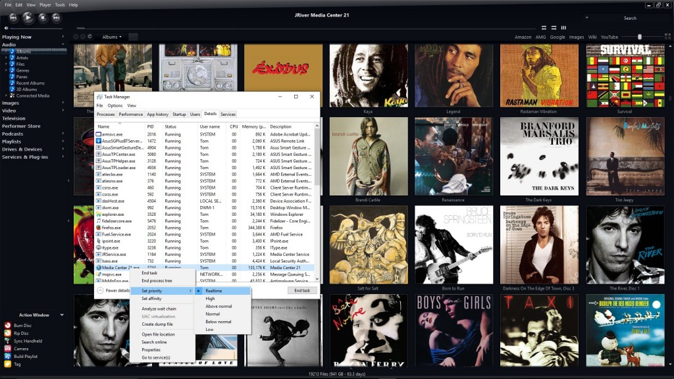
Task: Stop playback with the Stop button
Action: coord(42,18)
